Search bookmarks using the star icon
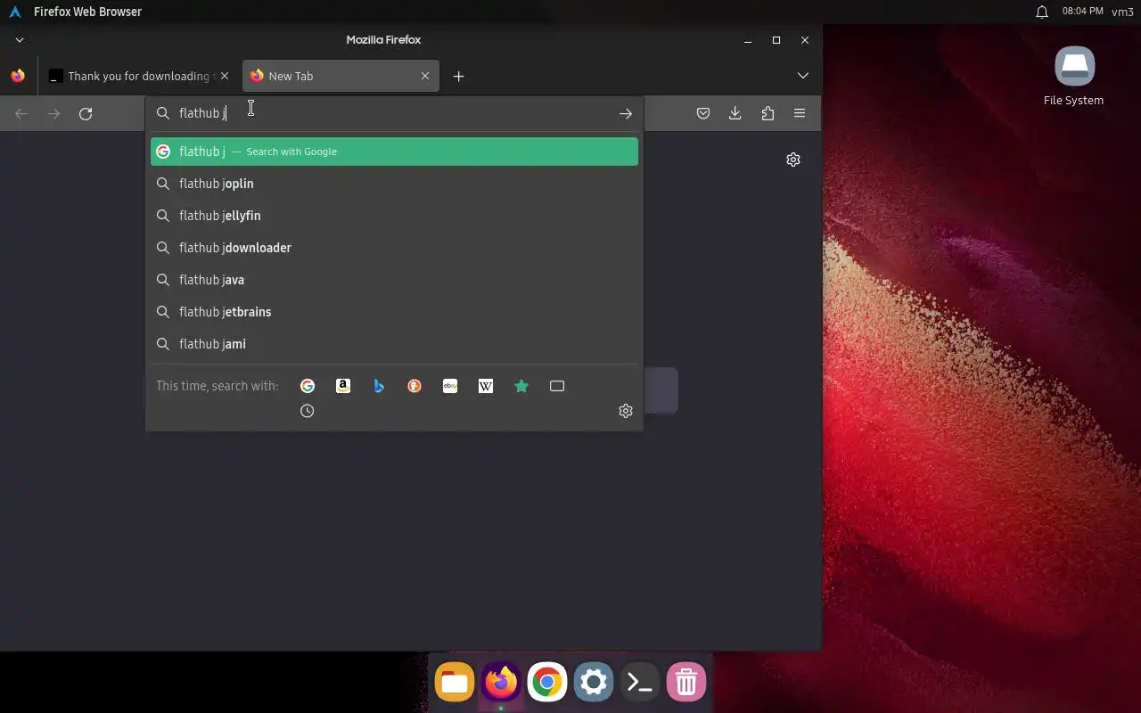 click(x=521, y=386)
